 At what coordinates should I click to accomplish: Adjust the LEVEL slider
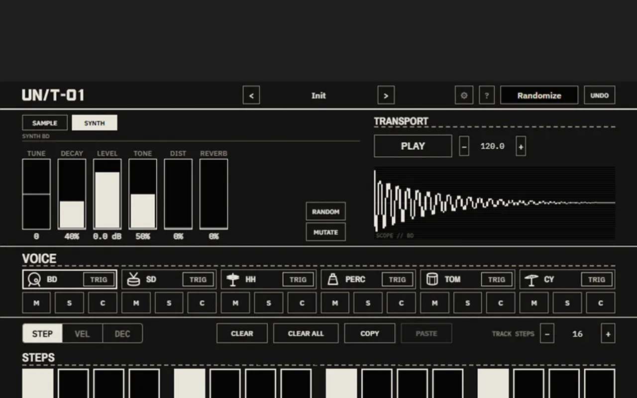pyautogui.click(x=107, y=194)
